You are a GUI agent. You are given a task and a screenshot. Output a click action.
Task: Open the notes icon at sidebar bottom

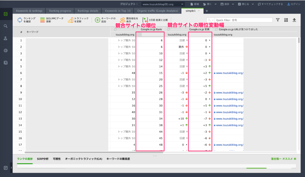(6, 168)
